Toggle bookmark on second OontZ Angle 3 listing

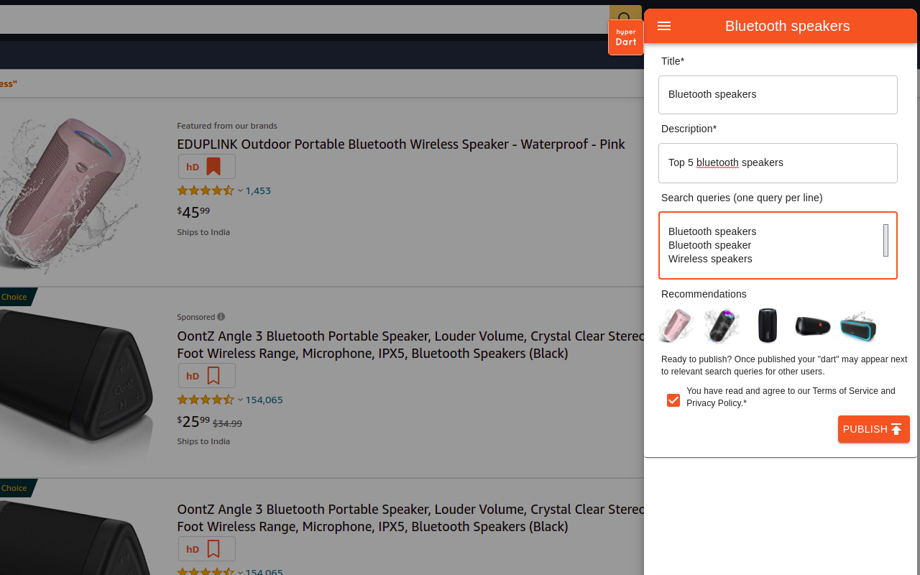[213, 549]
